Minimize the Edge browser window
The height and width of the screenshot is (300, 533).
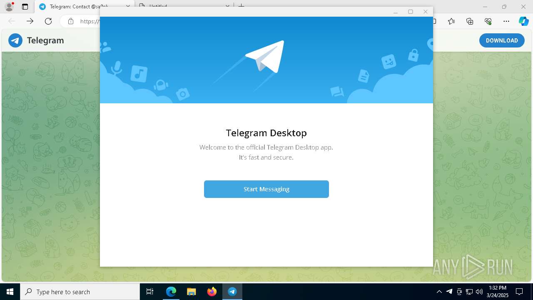[485, 7]
